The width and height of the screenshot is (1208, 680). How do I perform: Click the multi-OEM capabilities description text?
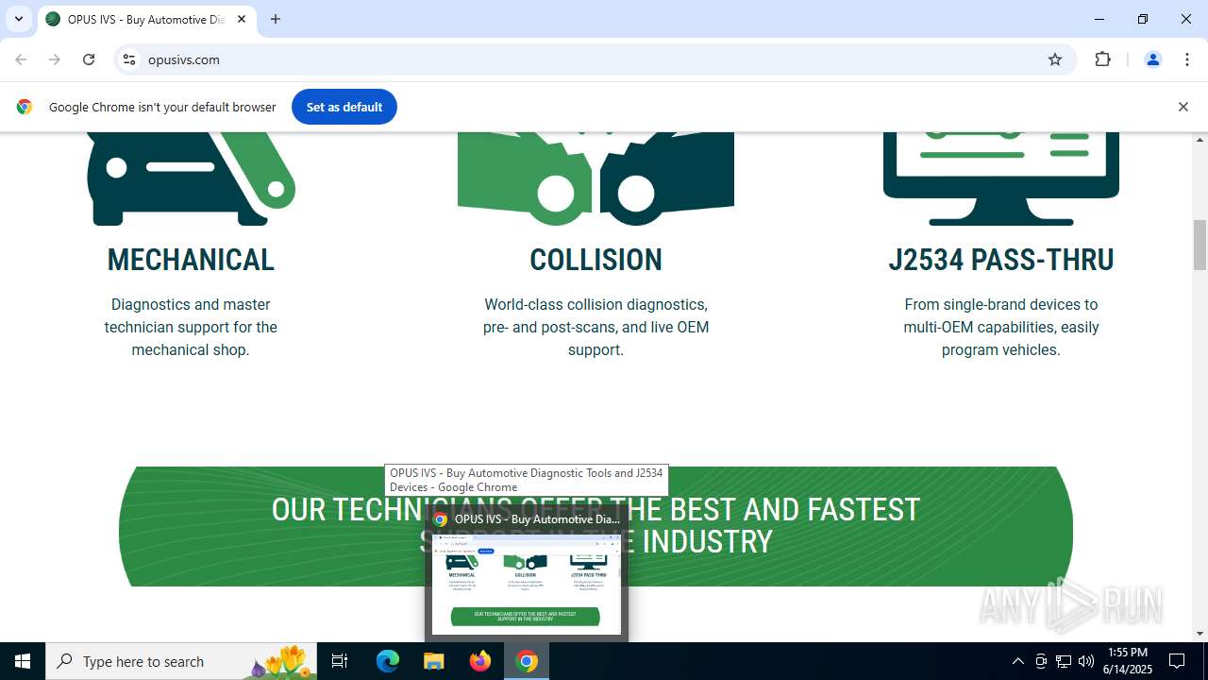click(x=1001, y=327)
